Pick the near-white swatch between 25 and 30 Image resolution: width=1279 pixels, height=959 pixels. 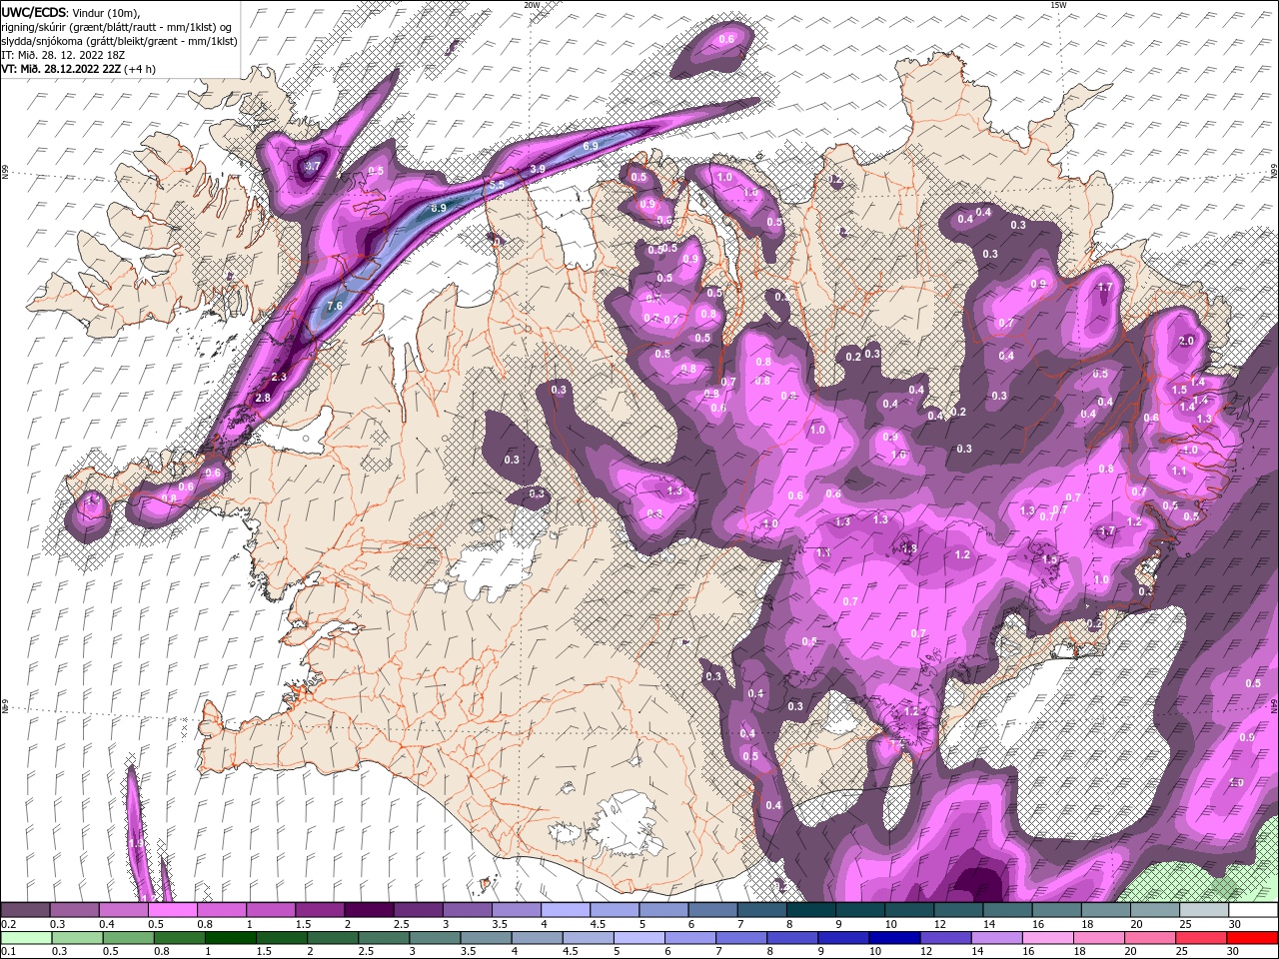(1204, 910)
